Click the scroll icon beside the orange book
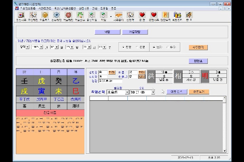Screen dimensions: 244x162 pos(130,15)
